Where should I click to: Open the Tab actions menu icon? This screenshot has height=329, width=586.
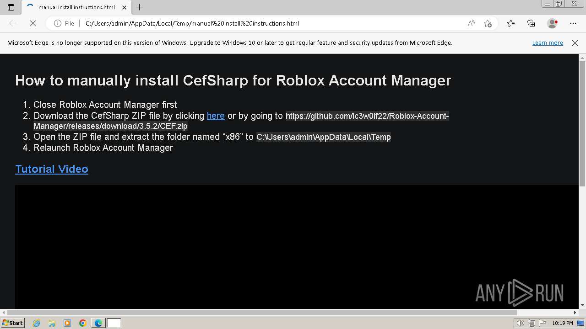(x=11, y=7)
